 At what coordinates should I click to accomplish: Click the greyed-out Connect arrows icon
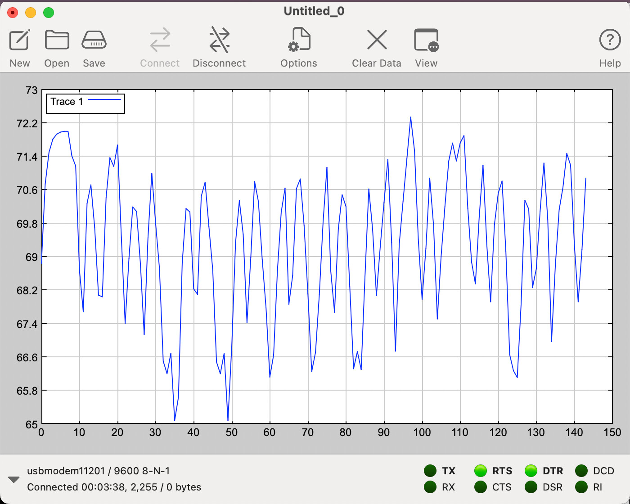coord(160,40)
